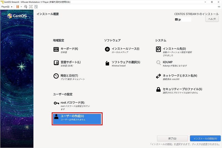Click '選択されたプロファイルはありません' text
222x148 pixels.
click(x=180, y=93)
